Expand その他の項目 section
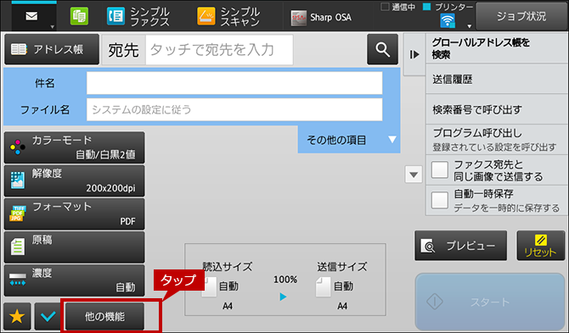This screenshot has height=333, width=569. click(349, 140)
